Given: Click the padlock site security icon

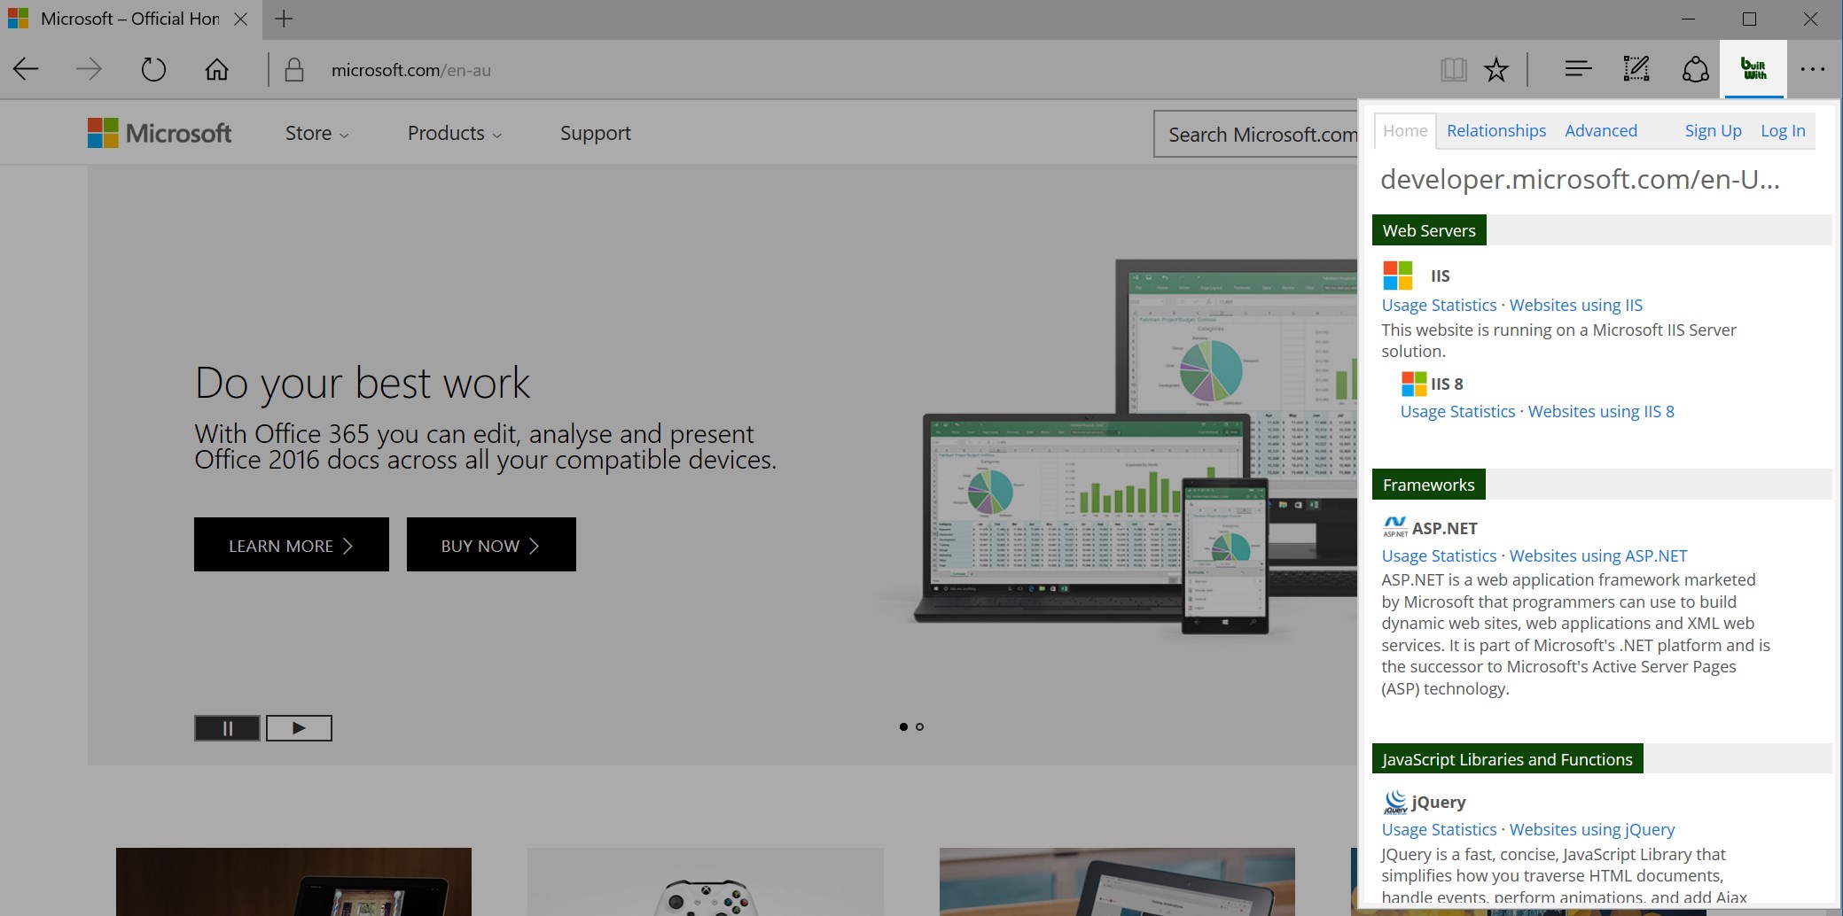Looking at the screenshot, I should pyautogui.click(x=294, y=69).
